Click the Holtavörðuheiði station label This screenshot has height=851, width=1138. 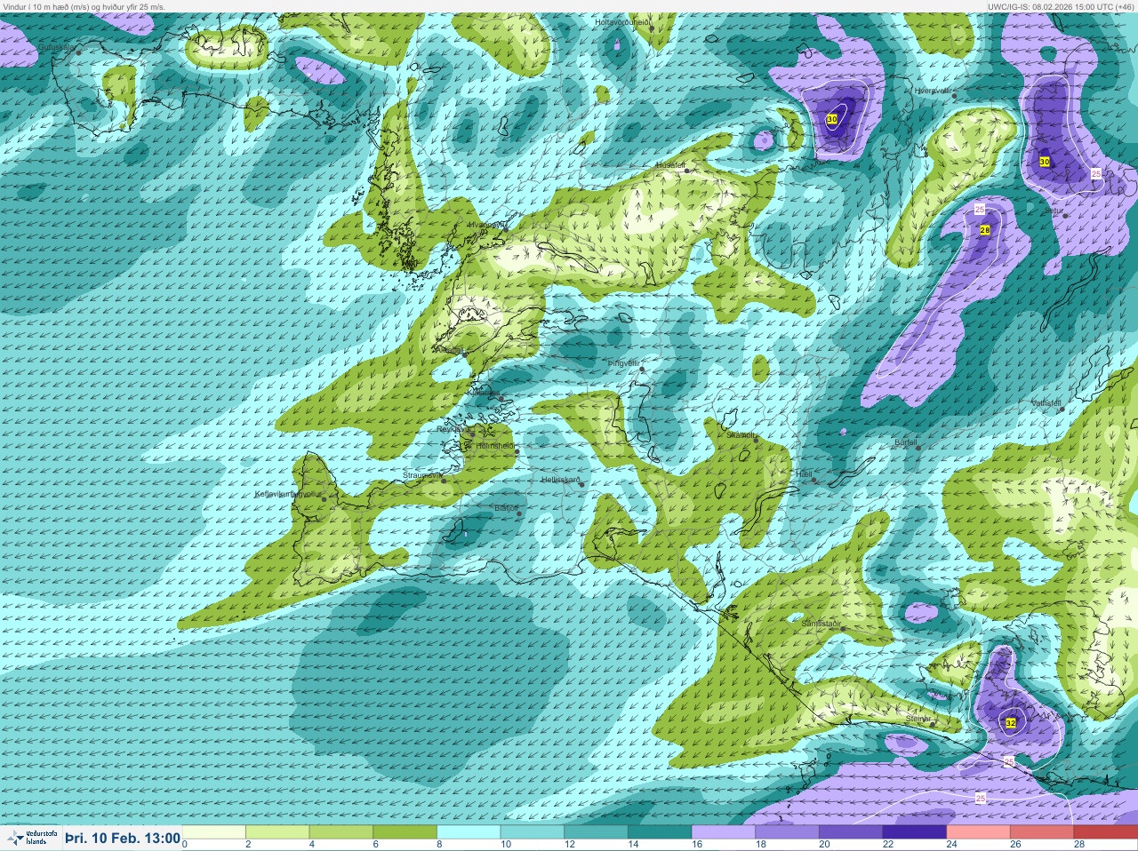pyautogui.click(x=623, y=21)
